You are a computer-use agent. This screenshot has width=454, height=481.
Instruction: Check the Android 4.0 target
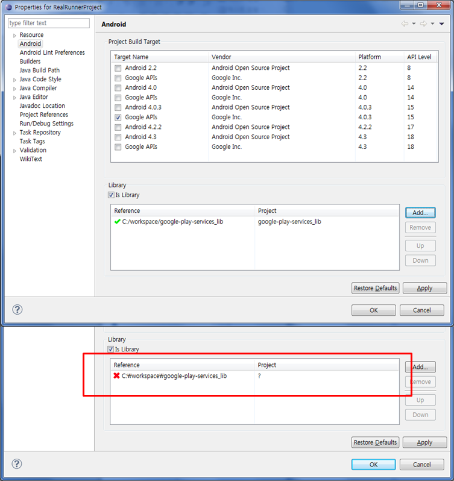pos(118,88)
